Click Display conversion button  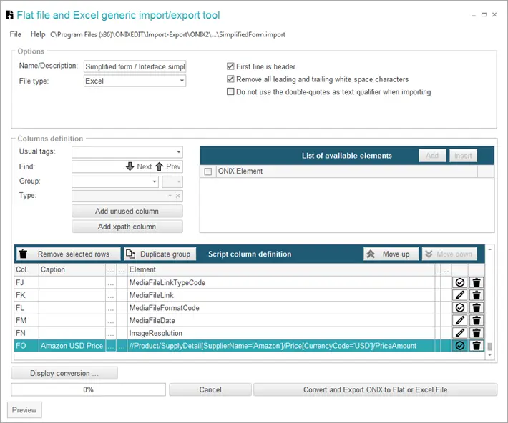[64, 373]
